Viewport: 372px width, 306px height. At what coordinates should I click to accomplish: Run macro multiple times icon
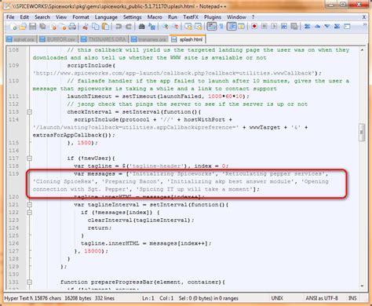click(284, 27)
